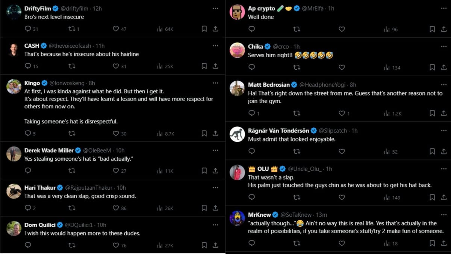Like Chika's "Serves him right" reply

(342, 67)
